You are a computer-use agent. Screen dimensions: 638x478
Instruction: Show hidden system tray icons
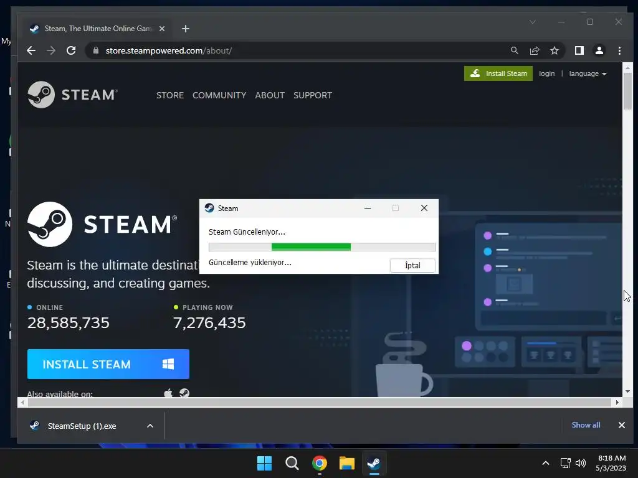[x=546, y=463]
